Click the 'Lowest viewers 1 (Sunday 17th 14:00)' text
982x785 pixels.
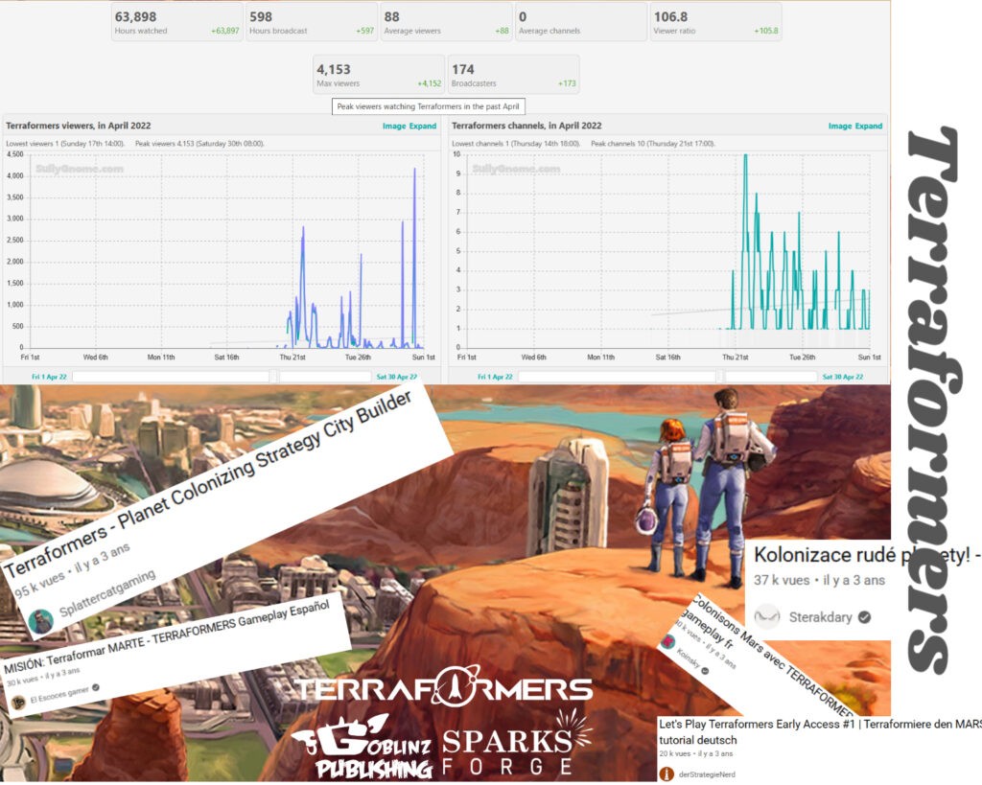tap(65, 144)
